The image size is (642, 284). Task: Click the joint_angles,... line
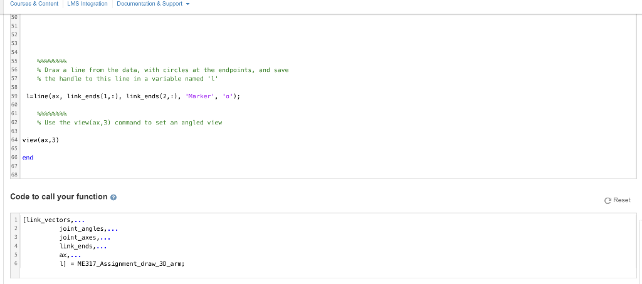coord(89,229)
